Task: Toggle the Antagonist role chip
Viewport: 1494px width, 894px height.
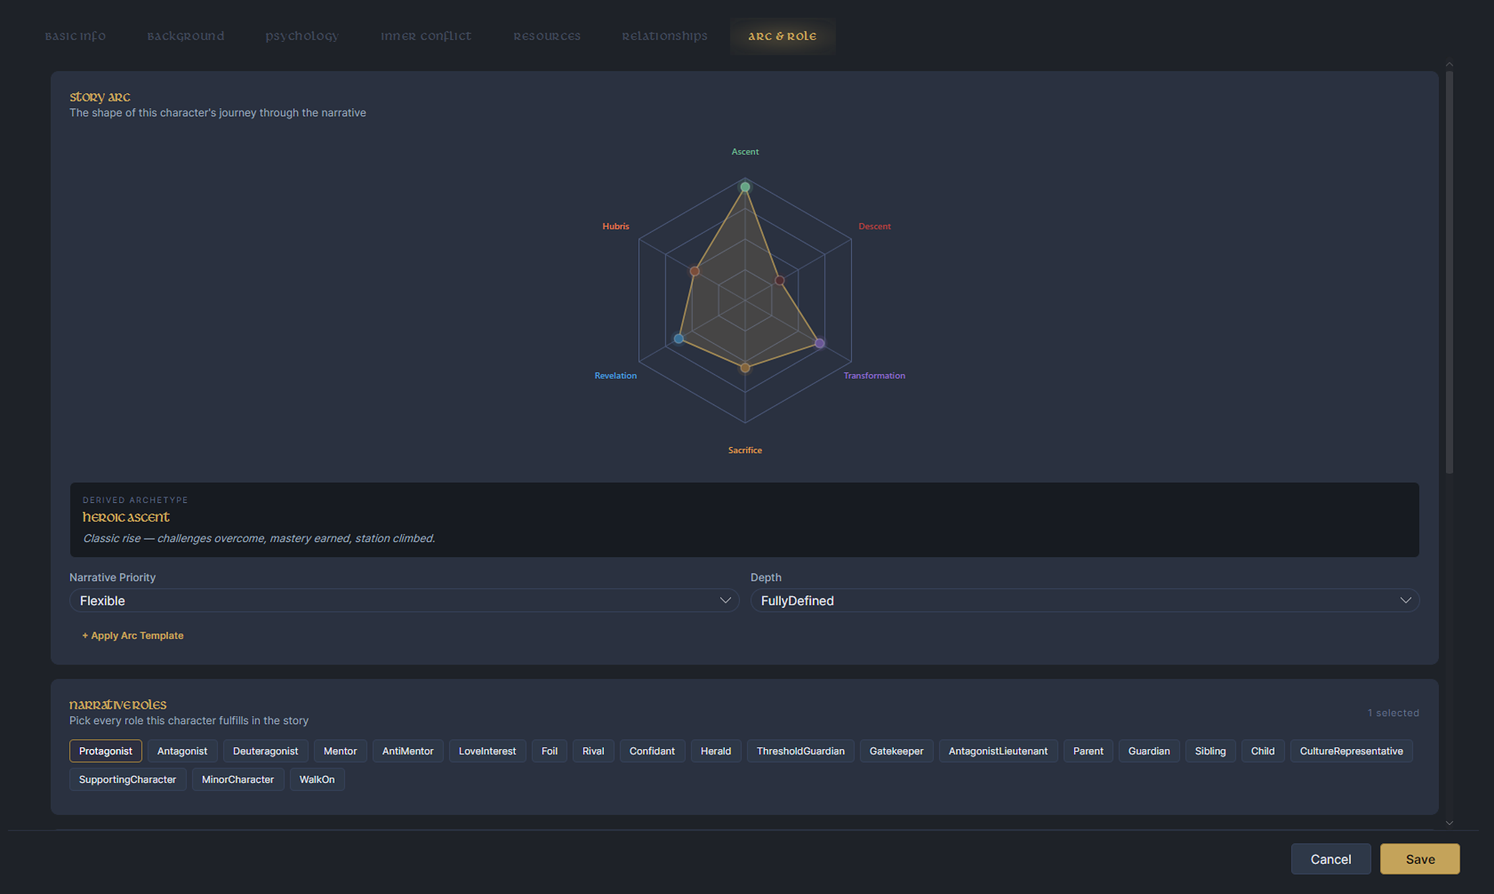Action: point(182,751)
